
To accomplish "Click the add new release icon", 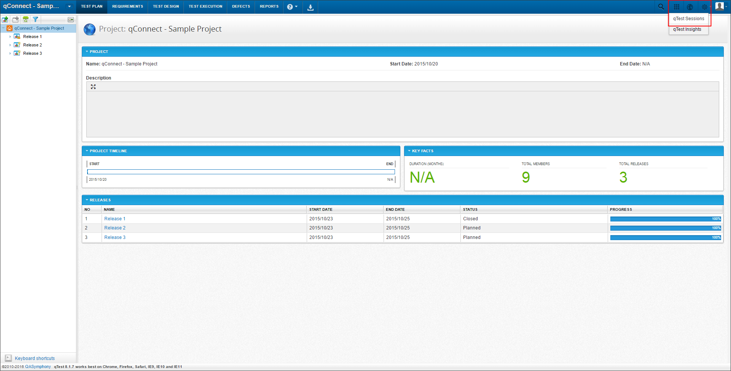I will click(5, 19).
